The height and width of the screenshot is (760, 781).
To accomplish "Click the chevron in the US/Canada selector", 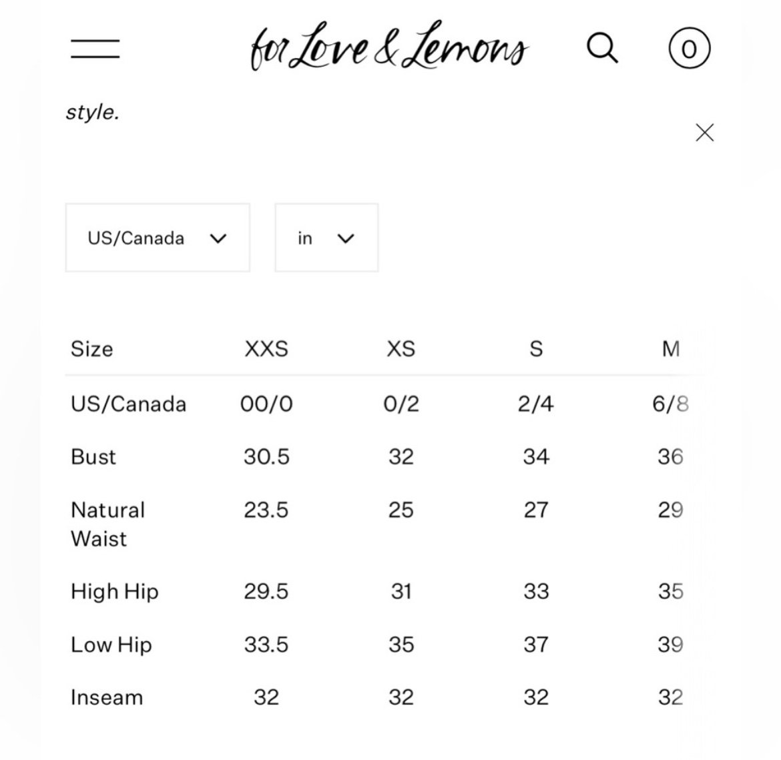I will [218, 239].
